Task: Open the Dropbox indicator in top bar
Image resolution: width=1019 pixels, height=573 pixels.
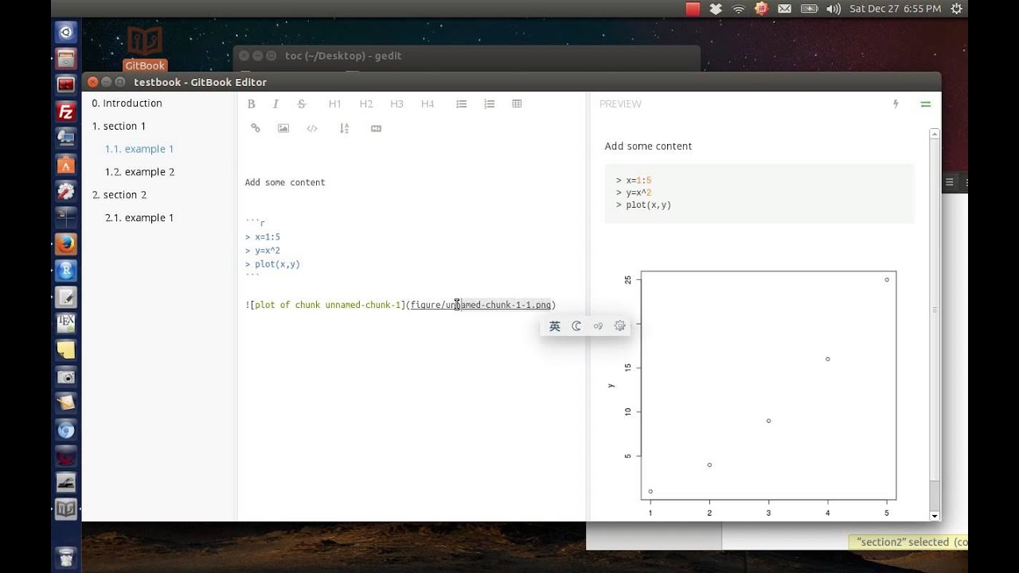Action: (x=715, y=9)
